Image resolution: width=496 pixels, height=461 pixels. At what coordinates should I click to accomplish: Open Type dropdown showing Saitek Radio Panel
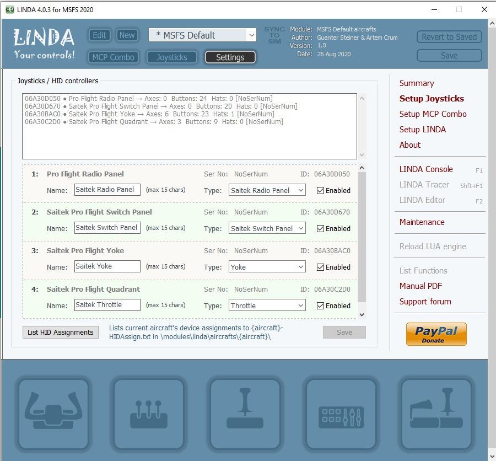point(267,190)
